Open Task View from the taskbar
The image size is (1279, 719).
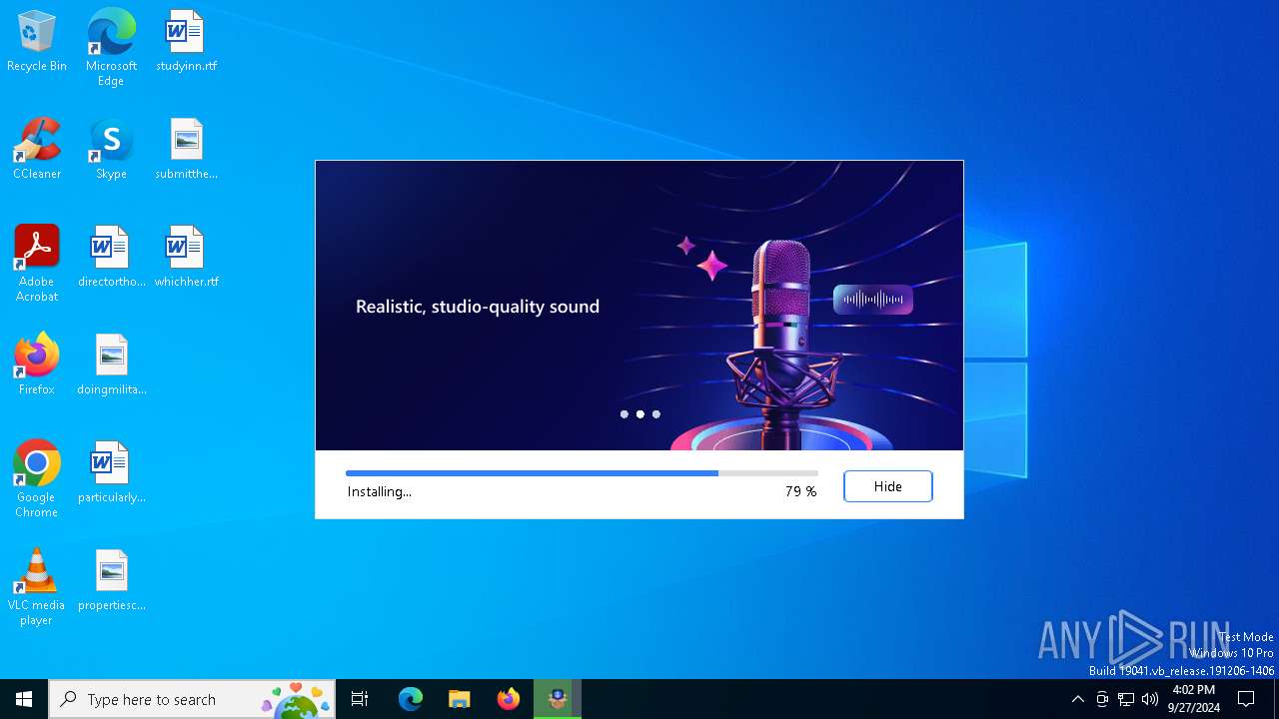point(360,699)
